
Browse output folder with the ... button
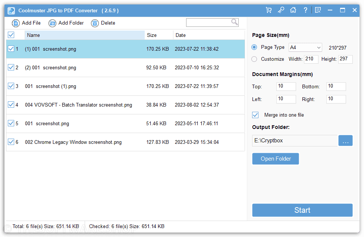(x=345, y=140)
